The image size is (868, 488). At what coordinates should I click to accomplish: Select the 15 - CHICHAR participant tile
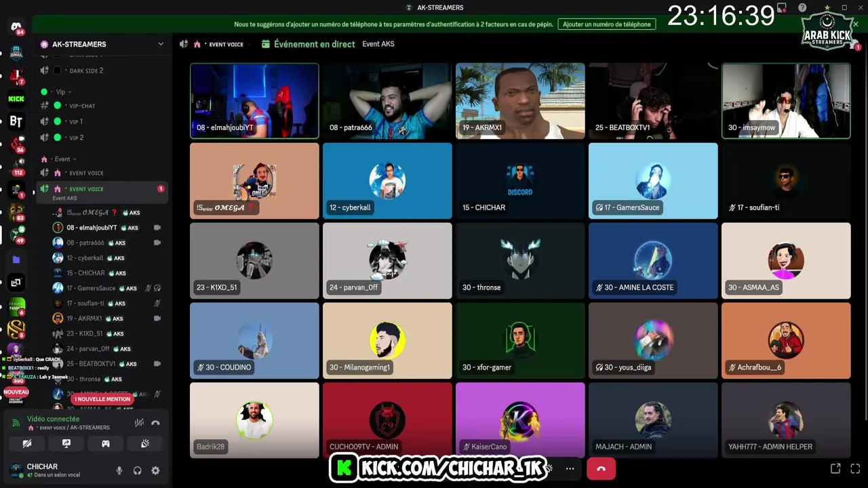click(x=520, y=181)
